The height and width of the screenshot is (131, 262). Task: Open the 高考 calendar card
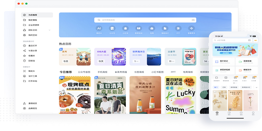75,57
